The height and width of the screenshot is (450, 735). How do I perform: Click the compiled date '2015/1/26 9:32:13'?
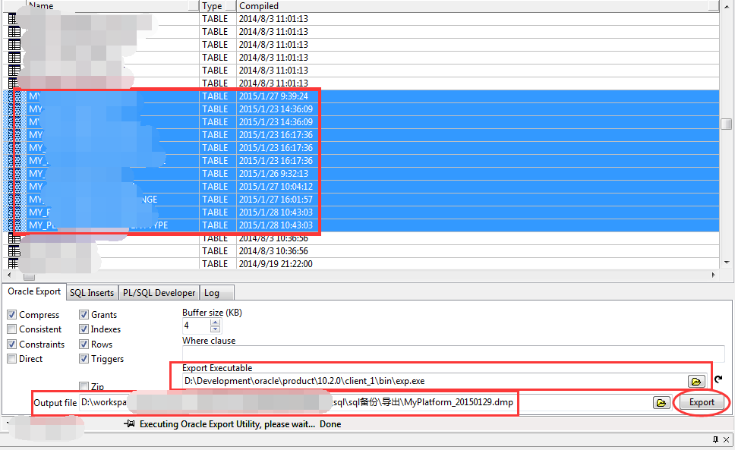273,174
